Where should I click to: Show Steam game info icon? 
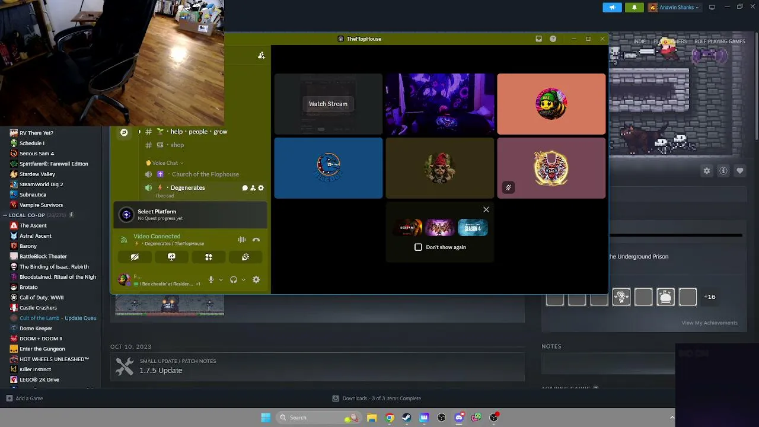pyautogui.click(x=723, y=171)
